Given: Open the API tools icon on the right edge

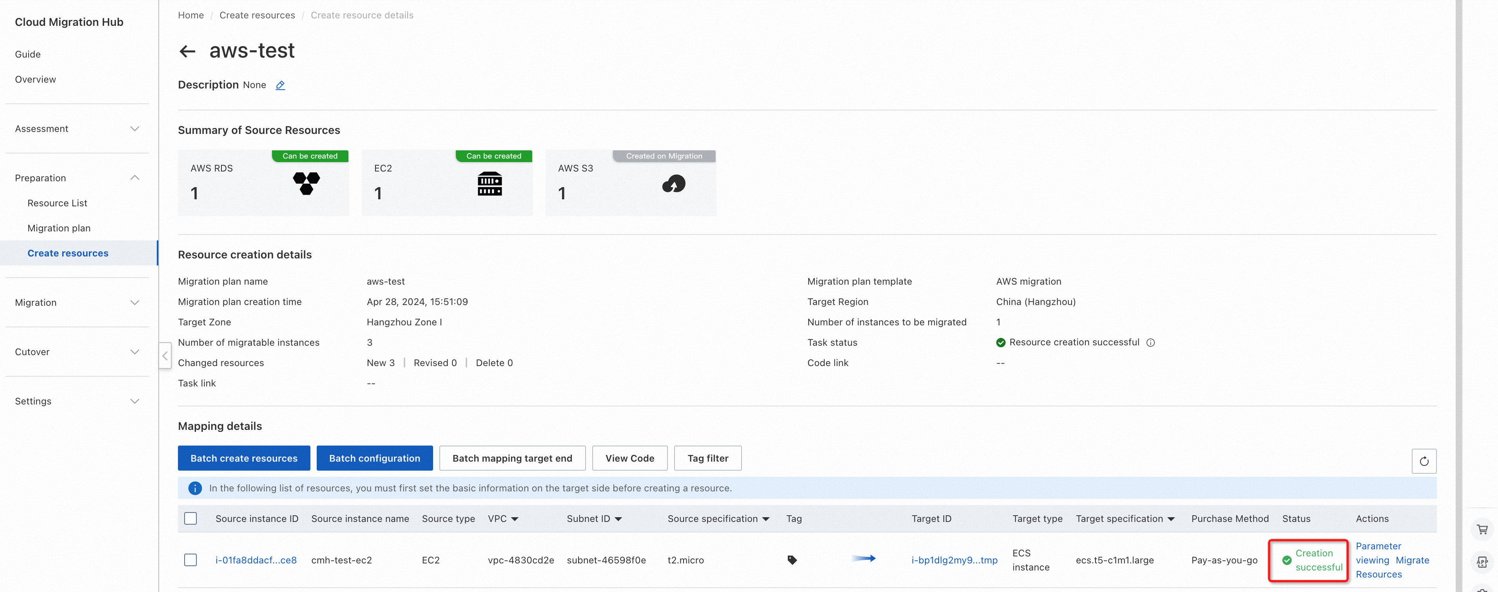Looking at the screenshot, I should 1482,562.
